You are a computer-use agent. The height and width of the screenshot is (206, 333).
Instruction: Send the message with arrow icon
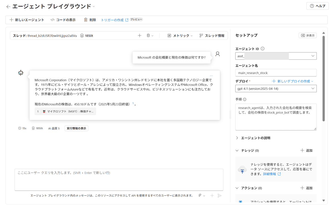(220, 195)
